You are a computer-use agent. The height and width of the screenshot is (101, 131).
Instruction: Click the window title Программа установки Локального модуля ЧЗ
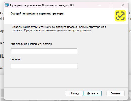42,5
